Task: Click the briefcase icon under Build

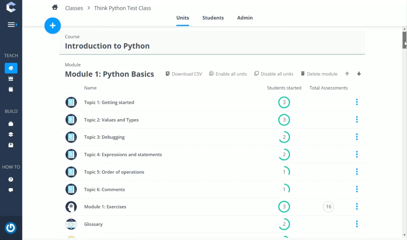Action: click(11, 124)
